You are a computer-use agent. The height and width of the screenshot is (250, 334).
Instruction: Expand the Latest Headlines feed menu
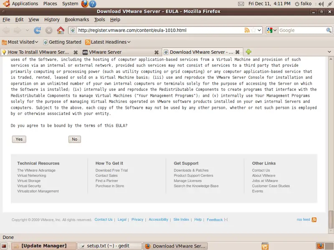click(108, 42)
